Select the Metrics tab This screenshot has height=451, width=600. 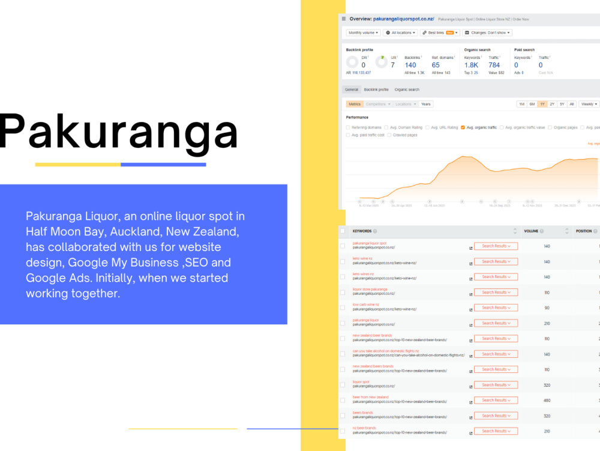tap(355, 104)
